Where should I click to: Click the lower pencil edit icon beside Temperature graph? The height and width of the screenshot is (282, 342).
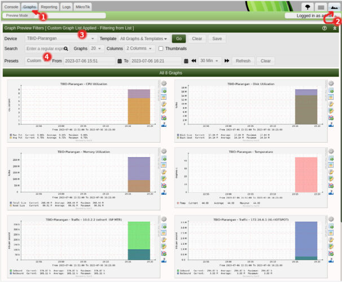click(331, 179)
